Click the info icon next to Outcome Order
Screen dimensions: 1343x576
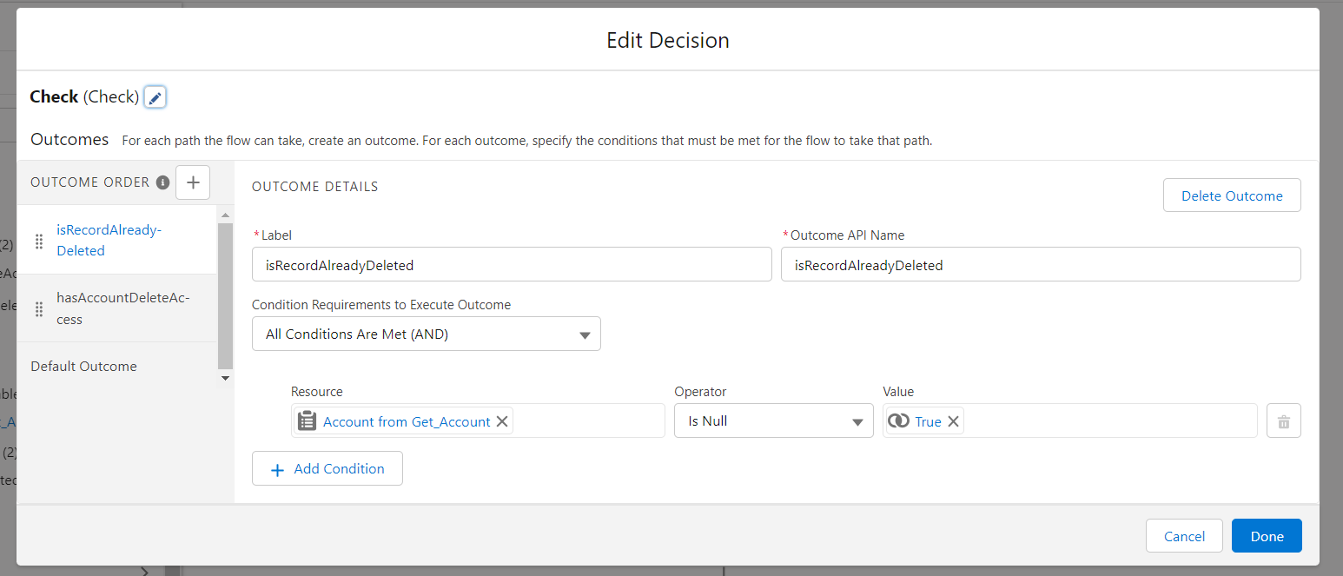click(162, 182)
